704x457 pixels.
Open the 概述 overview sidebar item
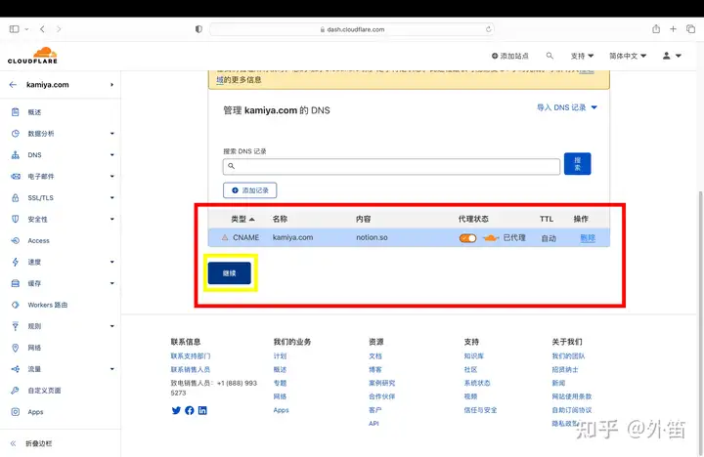pos(34,112)
